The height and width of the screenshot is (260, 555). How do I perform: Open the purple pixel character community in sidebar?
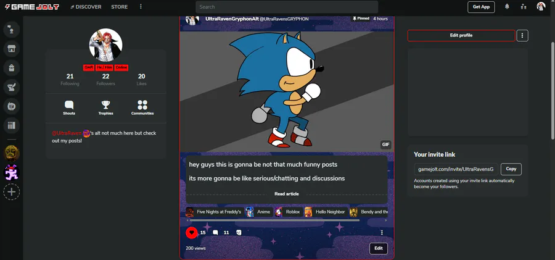coord(11,172)
